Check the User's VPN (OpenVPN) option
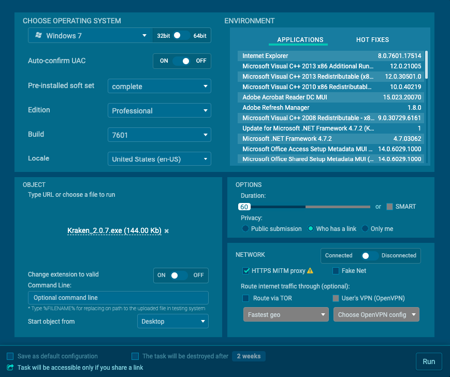The image size is (450, 377). pos(336,298)
